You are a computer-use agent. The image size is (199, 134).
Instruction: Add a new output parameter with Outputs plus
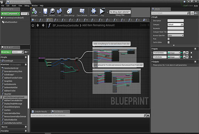tap(195, 62)
